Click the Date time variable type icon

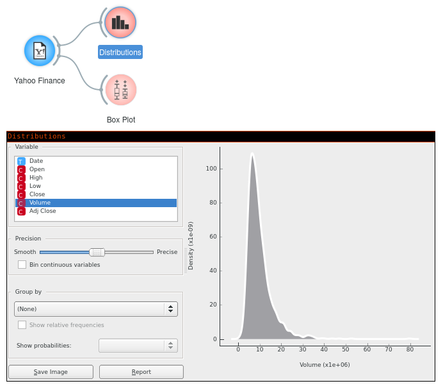point(22,161)
